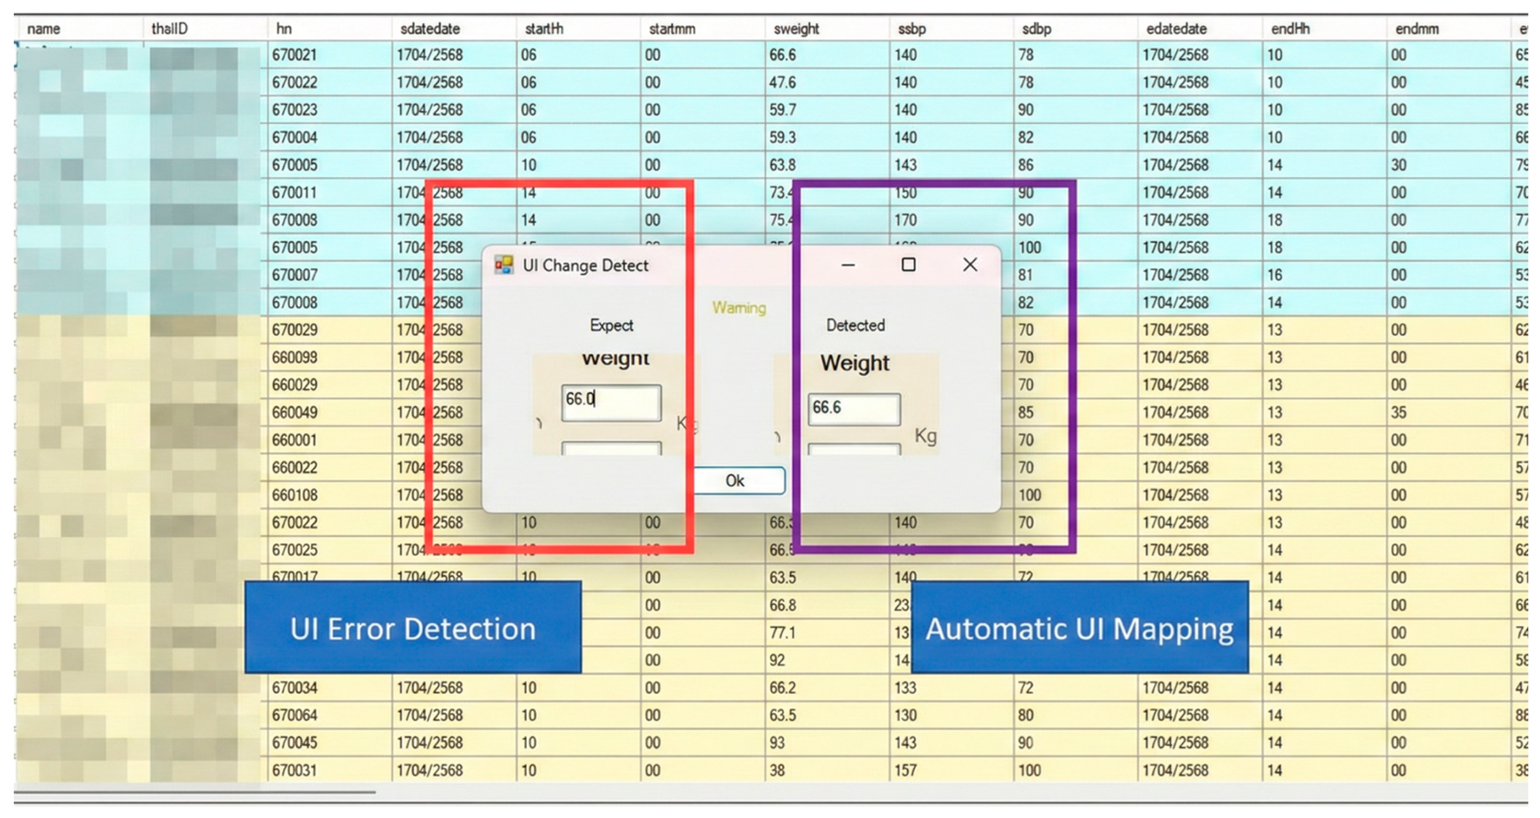
Task: Click the UI Change Detect app icon
Action: point(503,265)
